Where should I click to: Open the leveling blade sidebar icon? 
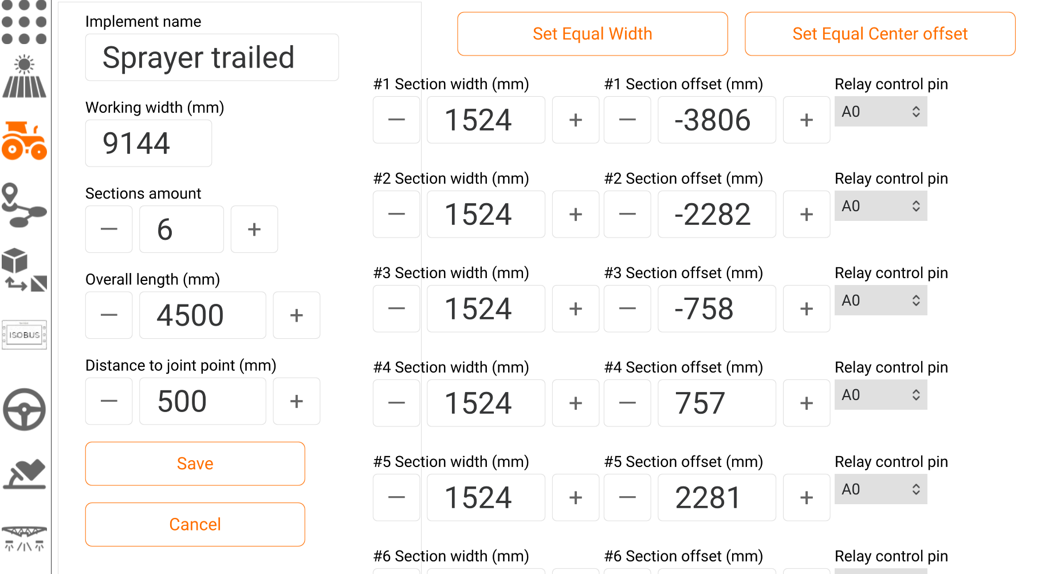pos(24,474)
